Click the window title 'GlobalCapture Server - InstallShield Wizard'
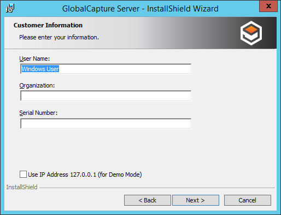The image size is (281, 215). point(140,9)
